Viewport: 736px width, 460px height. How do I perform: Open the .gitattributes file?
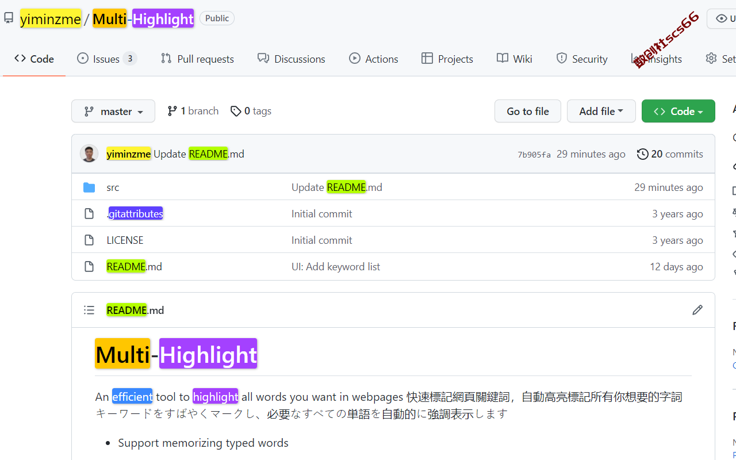coord(135,213)
